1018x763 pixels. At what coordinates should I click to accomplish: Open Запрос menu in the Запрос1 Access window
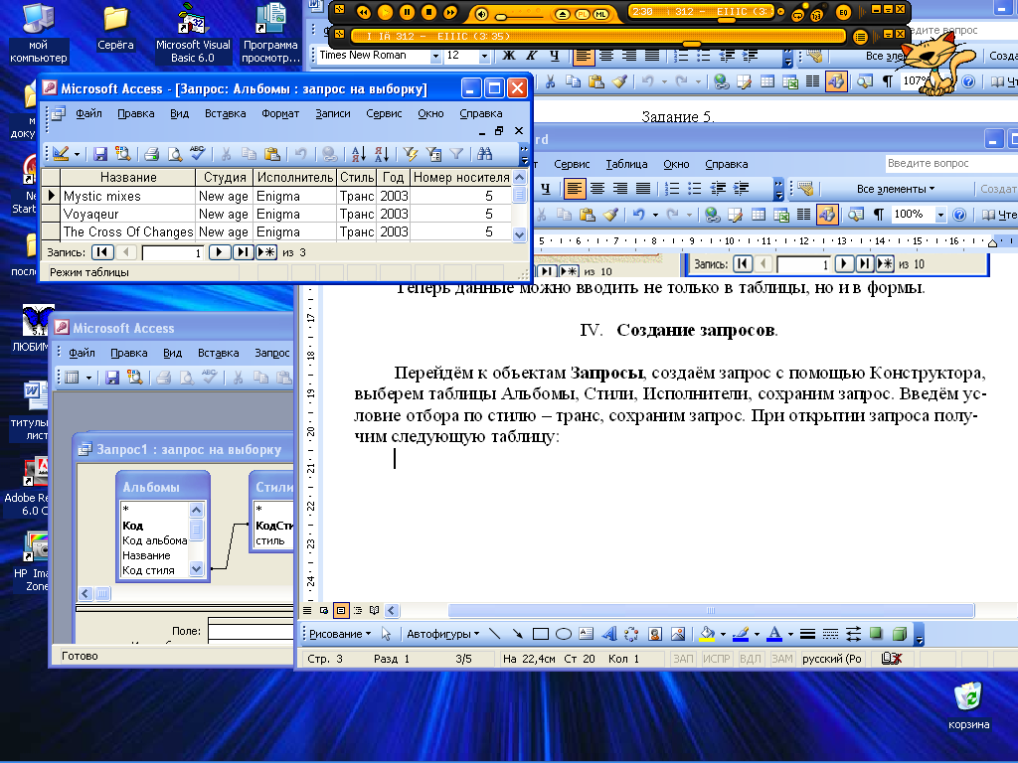coord(272,353)
